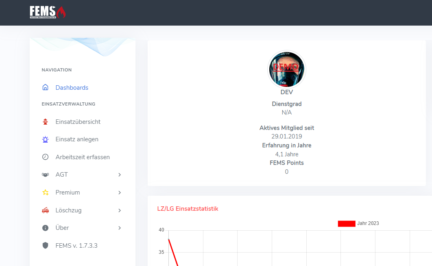This screenshot has height=266, width=432.
Task: Expand the Löschzug submenu chevron
Action: [x=120, y=210]
